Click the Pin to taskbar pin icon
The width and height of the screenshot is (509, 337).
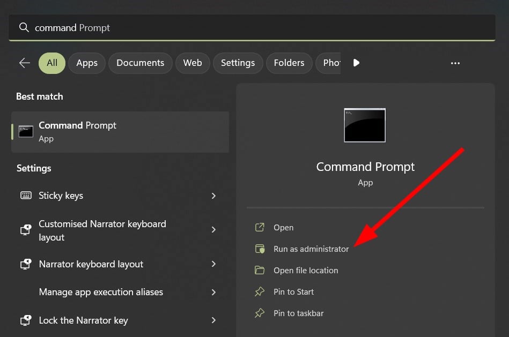[x=260, y=313]
